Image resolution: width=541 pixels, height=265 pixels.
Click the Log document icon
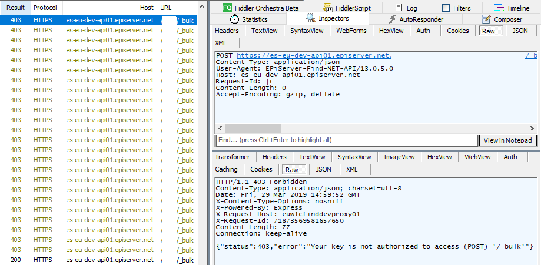399,8
